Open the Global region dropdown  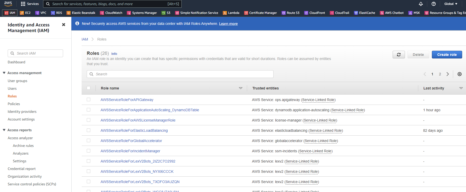(x=451, y=4)
